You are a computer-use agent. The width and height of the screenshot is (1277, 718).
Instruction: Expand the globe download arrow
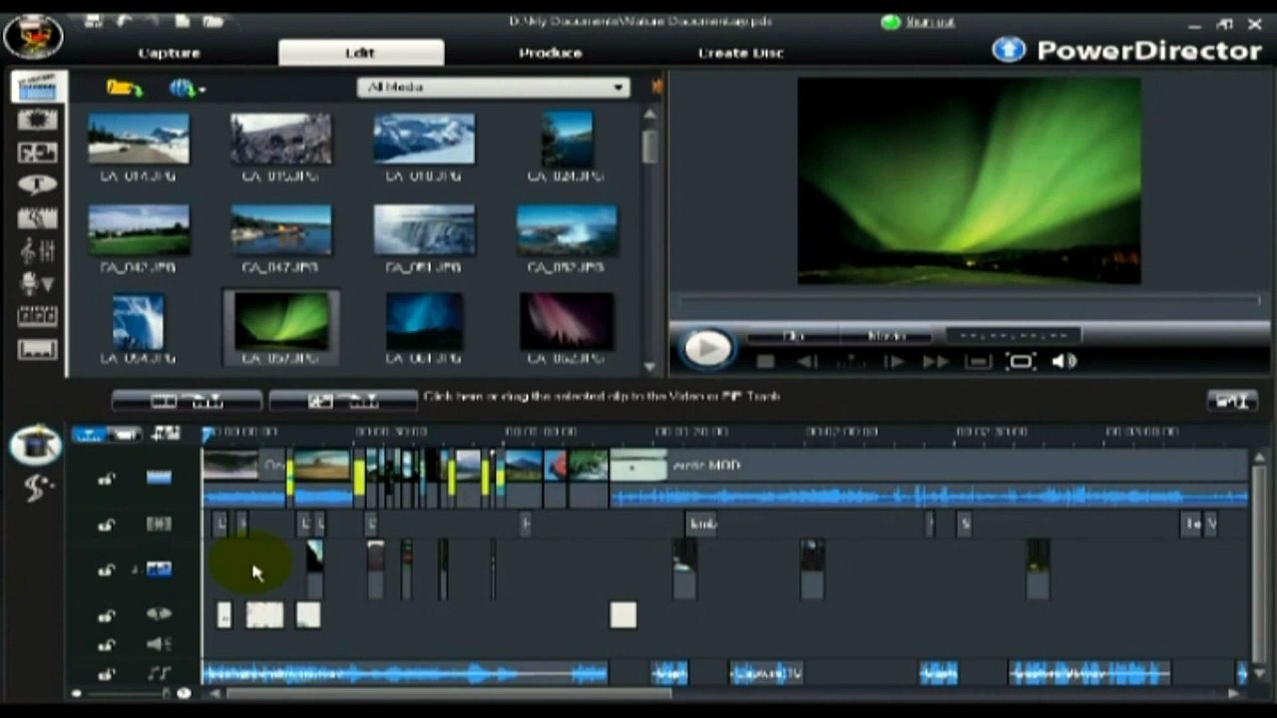click(x=203, y=90)
